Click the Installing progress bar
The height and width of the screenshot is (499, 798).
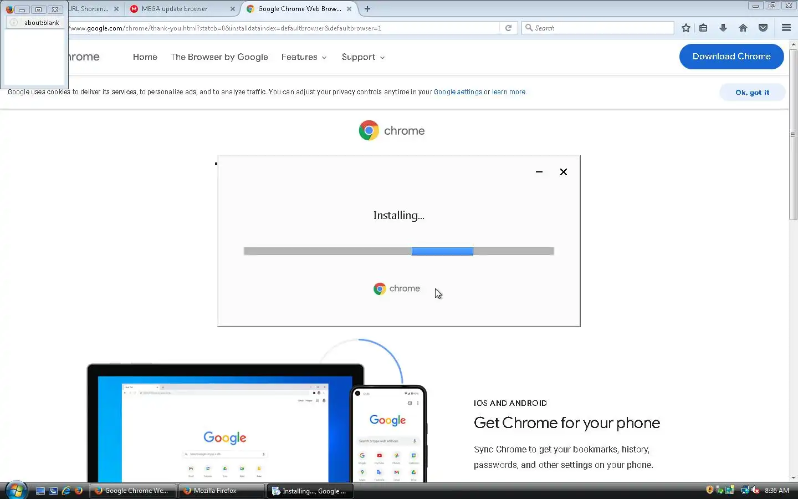click(x=399, y=251)
